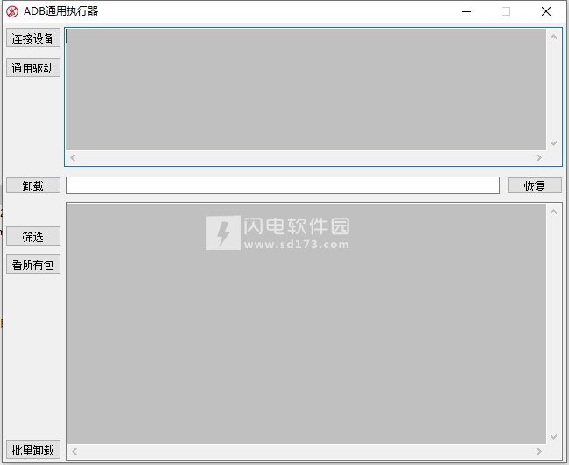Click lower pane scroll down arrow
569x465 pixels.
[x=553, y=437]
